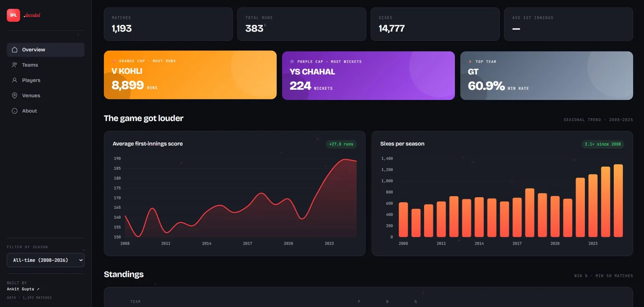644x307 pixels.
Task: Click the Filter by Season label
Action: (27, 247)
